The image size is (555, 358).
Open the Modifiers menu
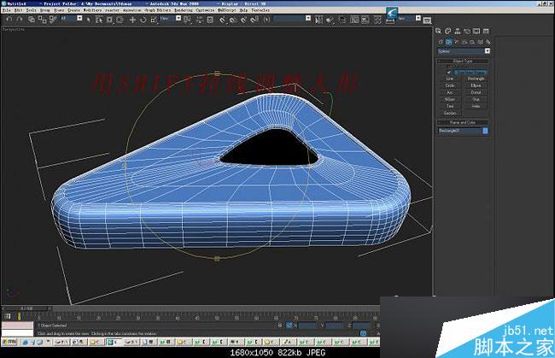click(x=91, y=10)
